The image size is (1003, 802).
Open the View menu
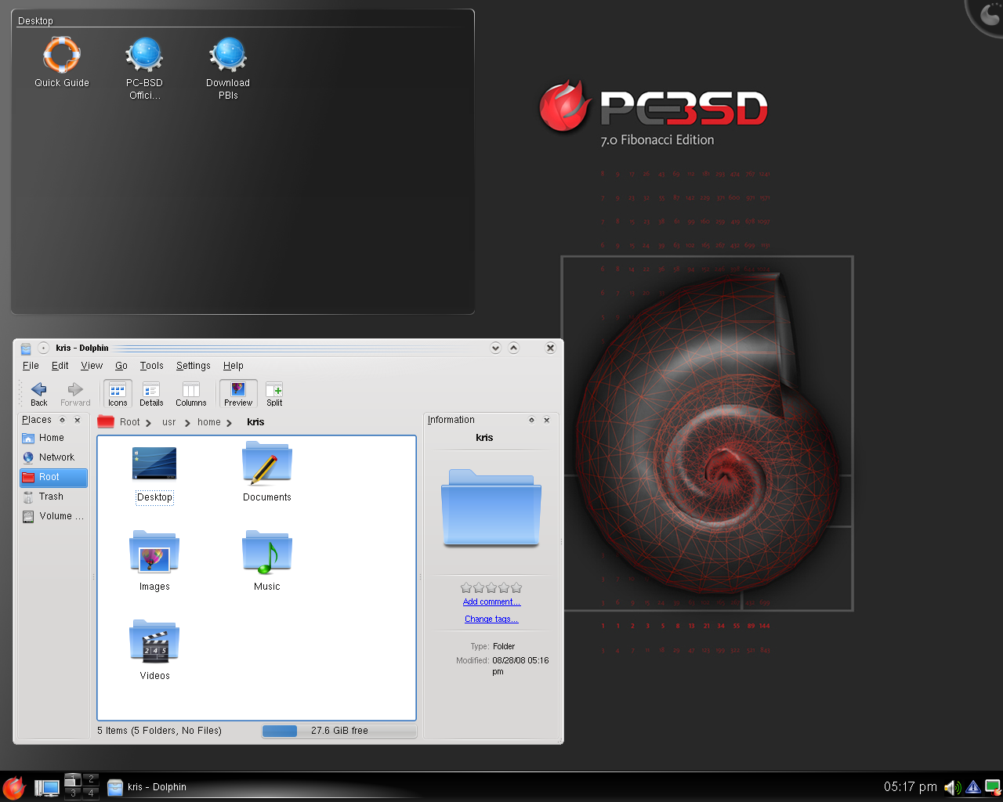point(92,366)
